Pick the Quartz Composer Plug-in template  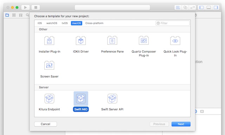[x=144, y=40]
